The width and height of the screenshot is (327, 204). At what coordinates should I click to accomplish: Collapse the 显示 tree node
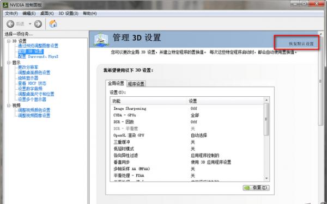click(9, 63)
